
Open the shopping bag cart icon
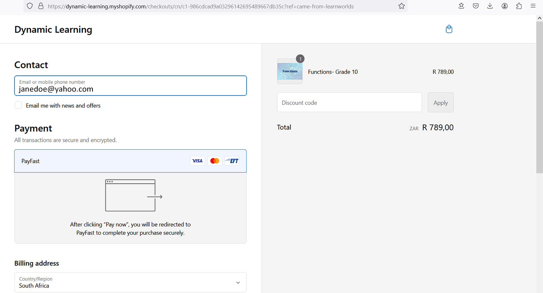[x=449, y=29]
